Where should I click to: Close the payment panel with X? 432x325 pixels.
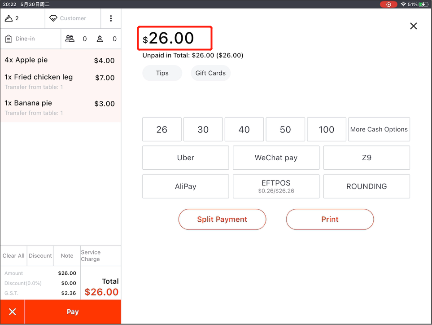(413, 26)
